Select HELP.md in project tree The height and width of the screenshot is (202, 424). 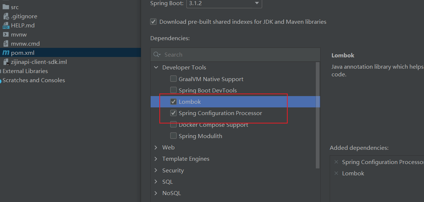(x=23, y=25)
